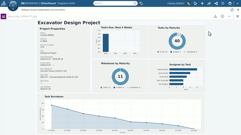Viewport: 241px width, 135px height.
Task: Click into the Search field
Action: coord(113,3)
